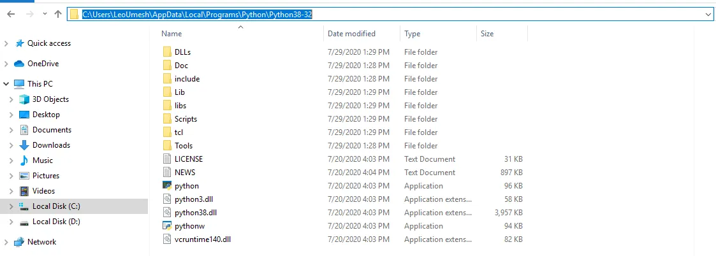This screenshot has height=256, width=716.
Task: Click the 3,957 KB size cell
Action: tap(508, 213)
